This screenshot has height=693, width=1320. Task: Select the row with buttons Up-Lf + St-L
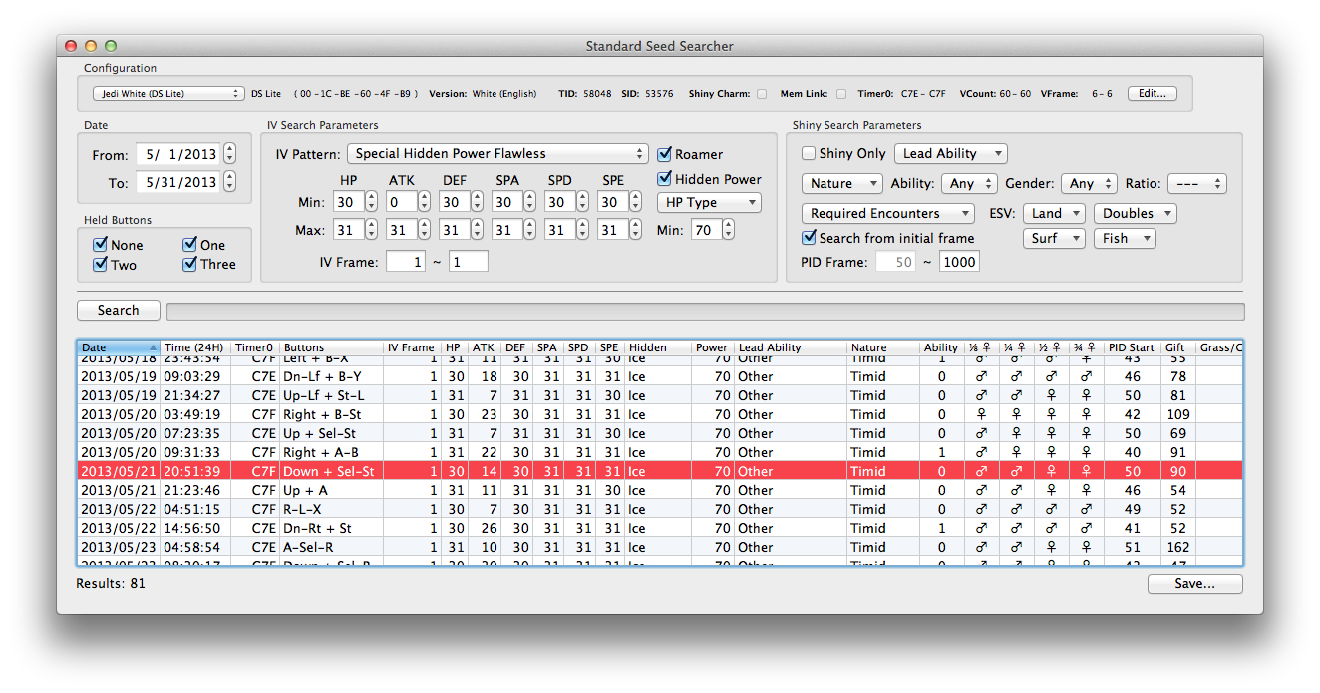[x=660, y=395]
